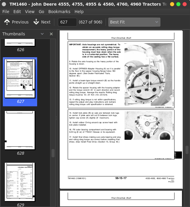Screen dimensions: 190x207
Task: Expand the Thumbnails panel selector chevron
Action: pos(42,34)
